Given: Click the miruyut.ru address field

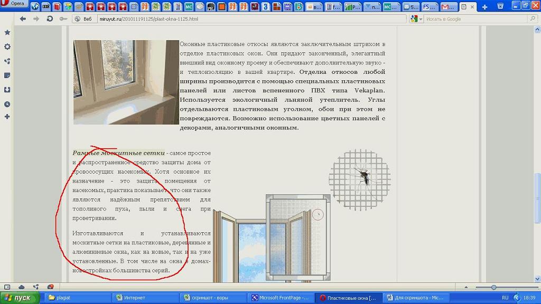Looking at the screenshot, I should click(251, 19).
